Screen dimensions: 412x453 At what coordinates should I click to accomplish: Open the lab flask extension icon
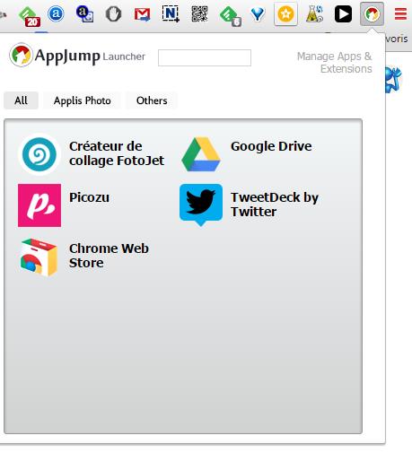[314, 14]
